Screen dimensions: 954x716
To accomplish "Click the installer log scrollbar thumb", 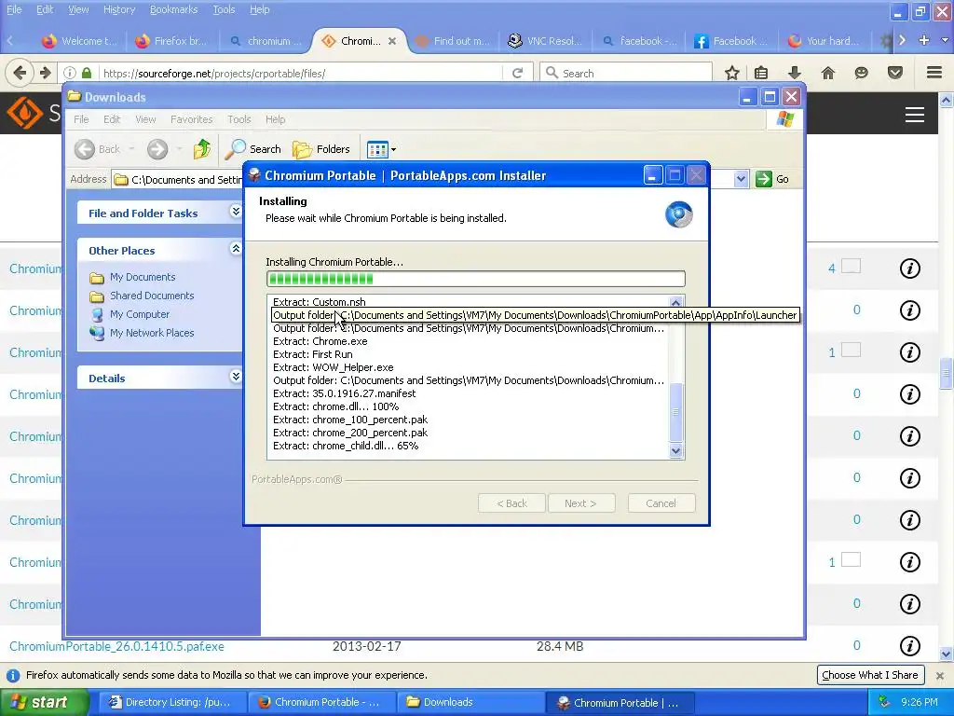I will click(675, 411).
